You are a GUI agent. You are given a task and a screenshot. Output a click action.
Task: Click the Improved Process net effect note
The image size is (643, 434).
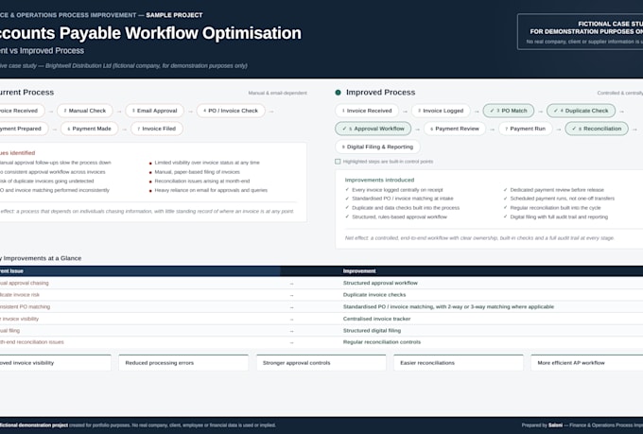click(x=479, y=238)
